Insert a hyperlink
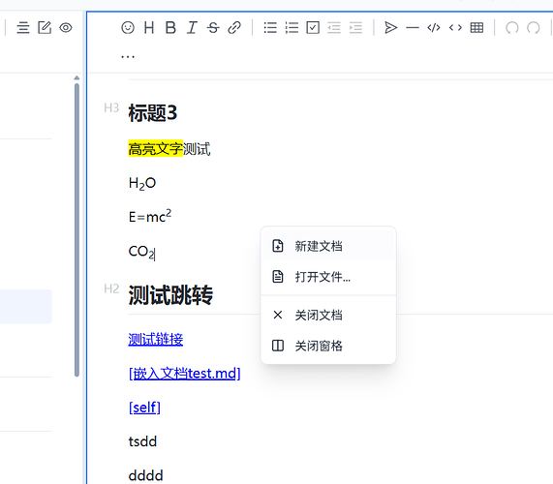The width and height of the screenshot is (553, 484). tap(234, 27)
